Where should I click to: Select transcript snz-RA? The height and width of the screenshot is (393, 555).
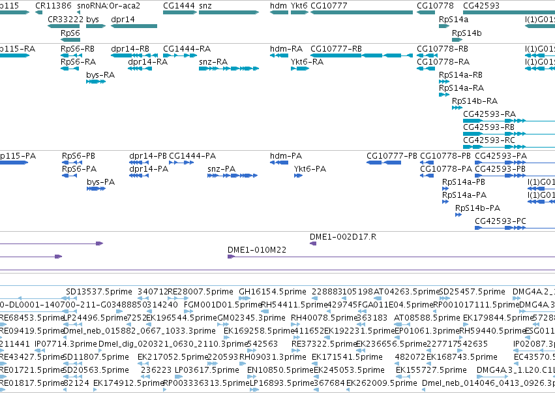click(229, 69)
